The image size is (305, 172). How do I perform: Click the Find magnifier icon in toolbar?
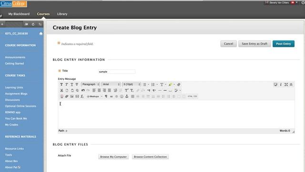click(77, 90)
